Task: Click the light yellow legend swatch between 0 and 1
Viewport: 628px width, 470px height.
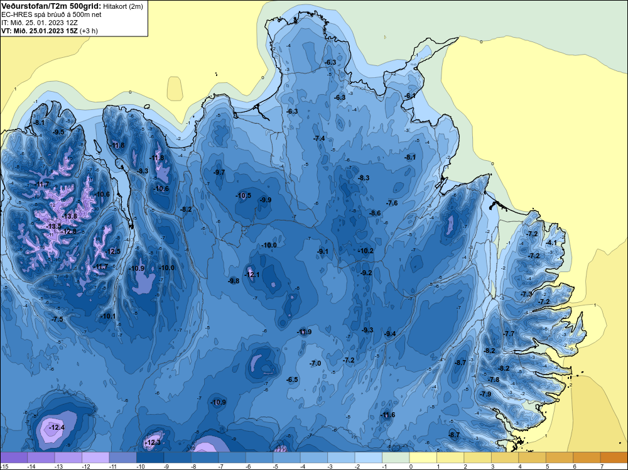Action: click(423, 457)
